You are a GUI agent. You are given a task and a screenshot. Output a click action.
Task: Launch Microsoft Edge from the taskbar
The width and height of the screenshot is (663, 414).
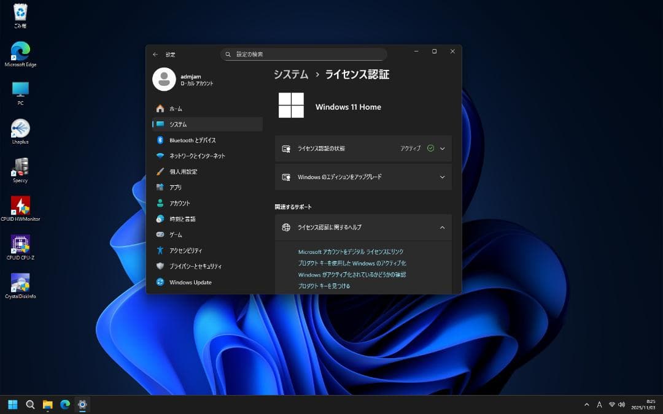point(64,404)
